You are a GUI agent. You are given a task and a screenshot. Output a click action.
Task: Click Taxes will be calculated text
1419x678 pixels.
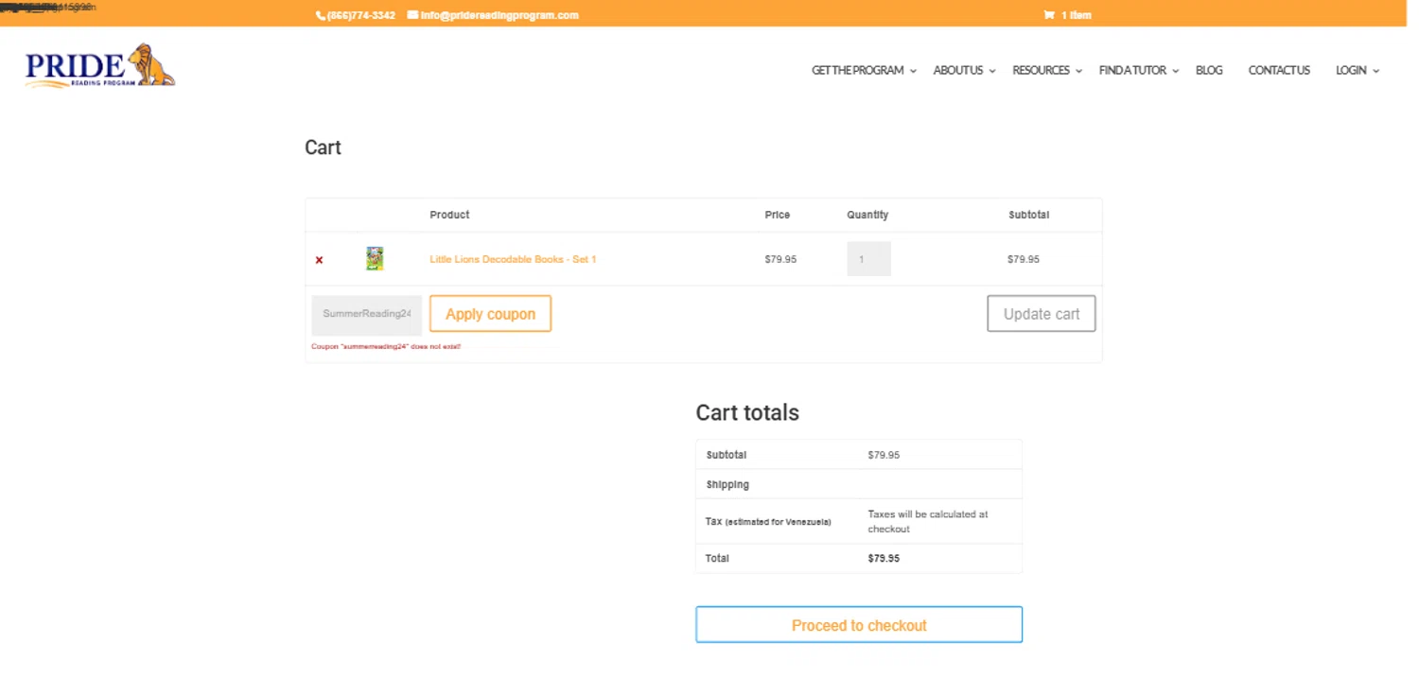pos(928,522)
